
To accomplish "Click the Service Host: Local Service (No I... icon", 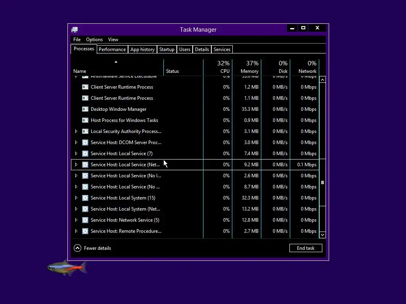I will pos(85,176).
